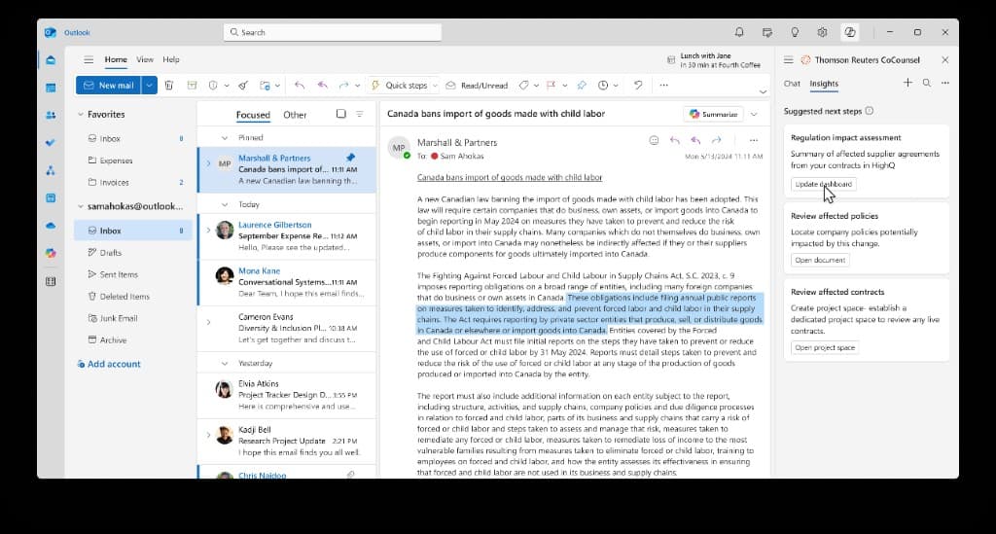Open CoCounsel panel hamburger menu
The image size is (996, 534).
[x=788, y=59]
